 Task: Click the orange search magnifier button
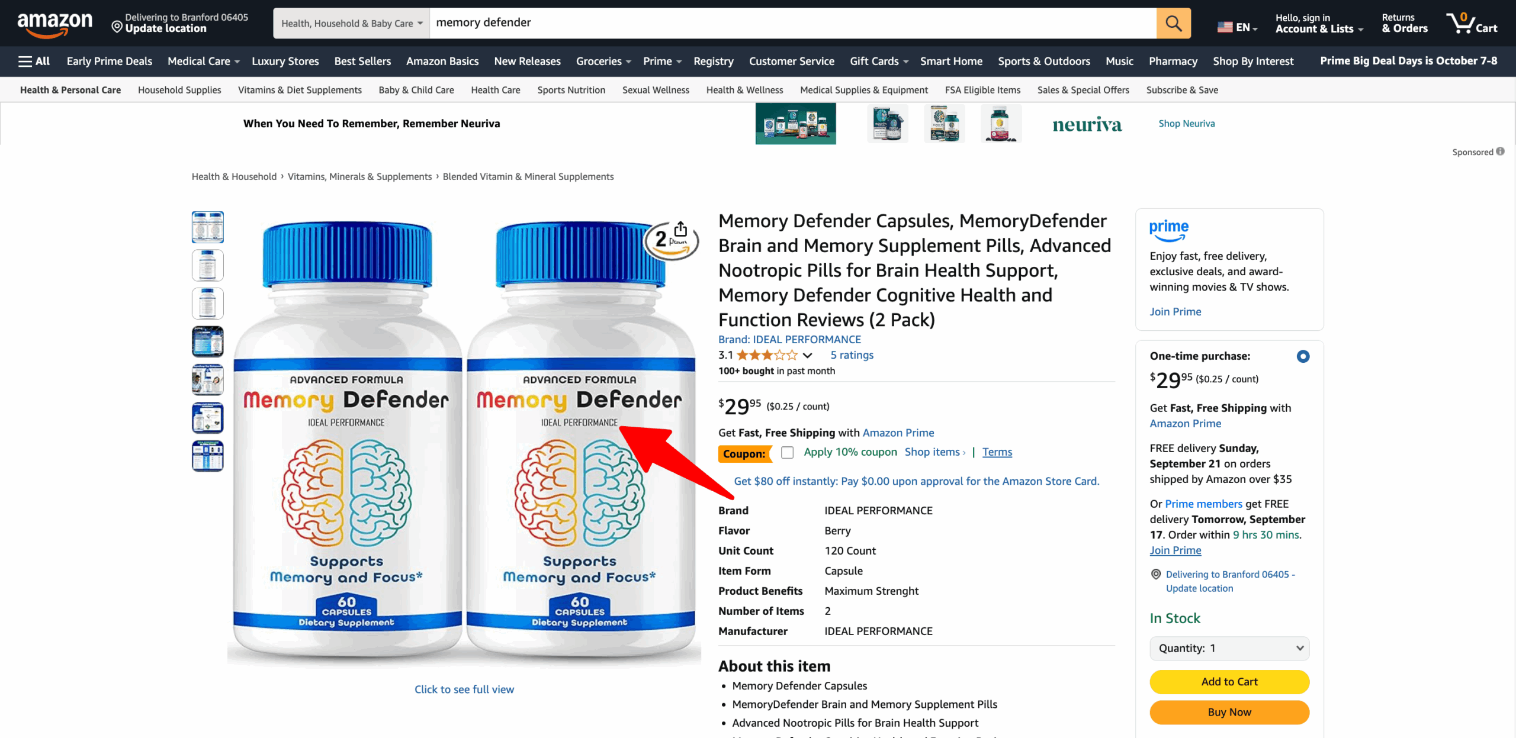tap(1173, 23)
